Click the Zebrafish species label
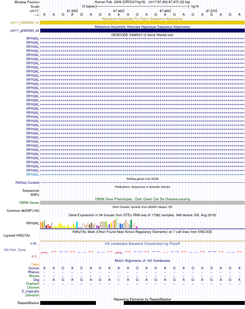 [x=32, y=295]
